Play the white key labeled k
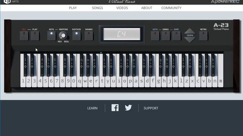This screenshot has width=243, height=136. [x=175, y=81]
